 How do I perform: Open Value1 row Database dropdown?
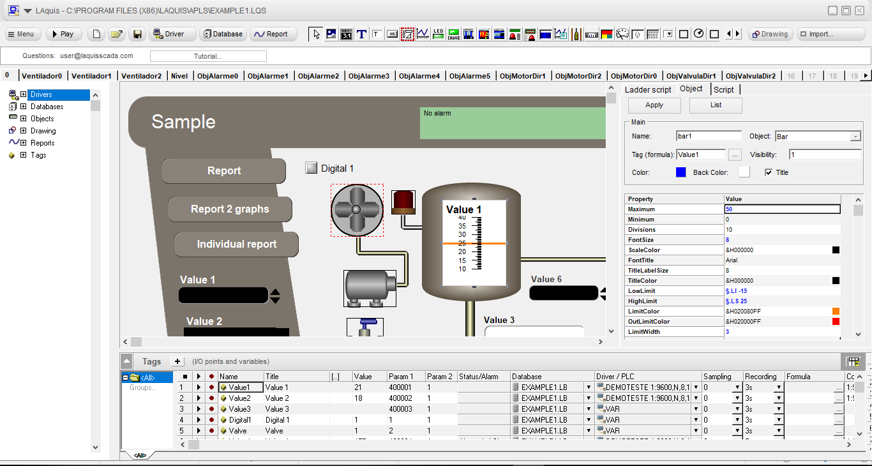589,387
